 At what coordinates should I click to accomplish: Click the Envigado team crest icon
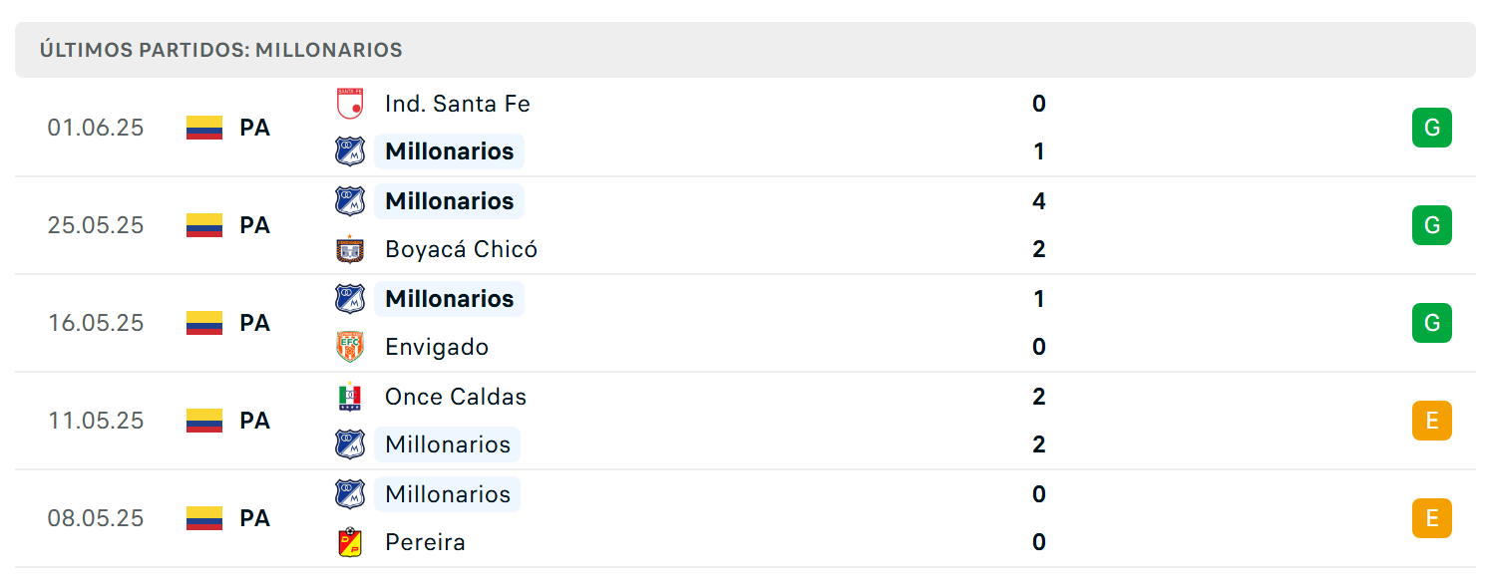pos(349,347)
